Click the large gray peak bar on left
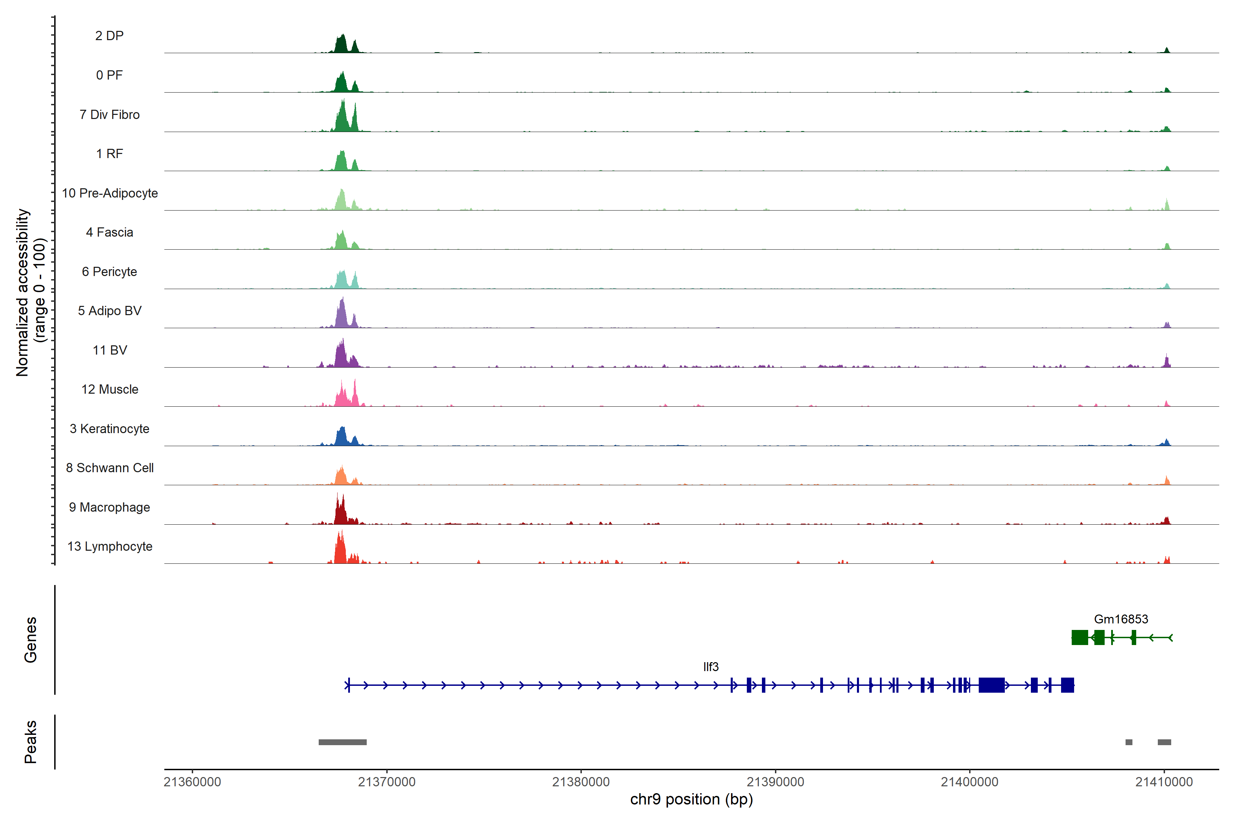1235x823 pixels. [x=342, y=742]
